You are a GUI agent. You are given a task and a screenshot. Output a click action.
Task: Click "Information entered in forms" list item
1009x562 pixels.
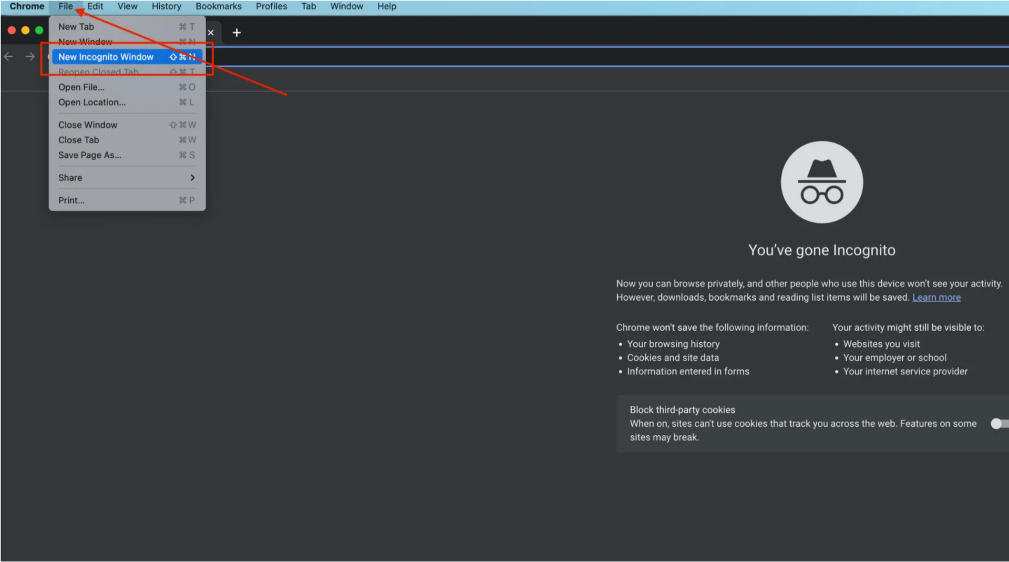[688, 371]
